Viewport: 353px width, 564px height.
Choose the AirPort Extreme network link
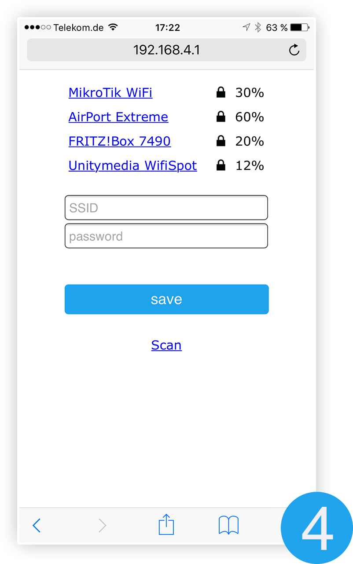coord(118,117)
